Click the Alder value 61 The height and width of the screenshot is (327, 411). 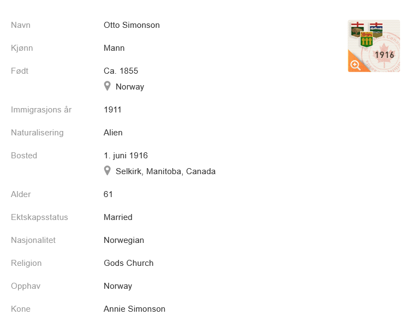108,194
